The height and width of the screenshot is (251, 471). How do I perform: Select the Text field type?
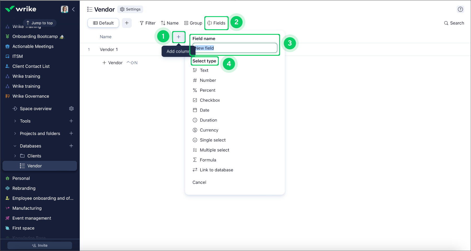pyautogui.click(x=204, y=70)
